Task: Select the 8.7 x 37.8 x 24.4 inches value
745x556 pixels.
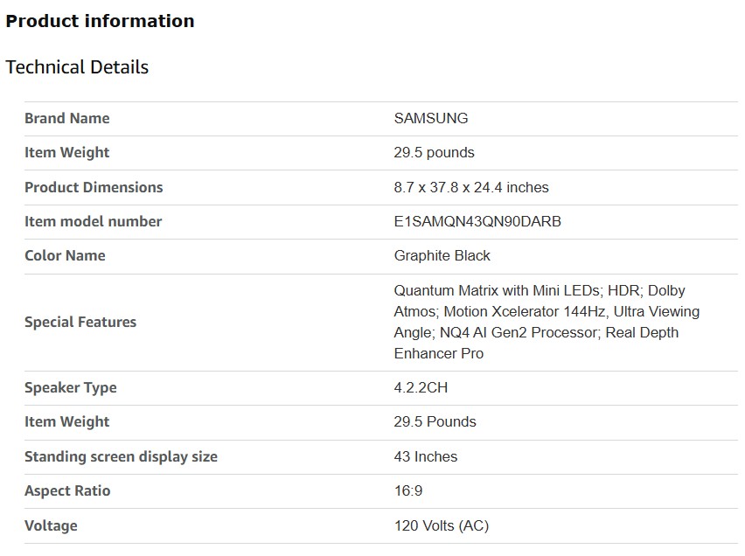Action: pos(471,187)
